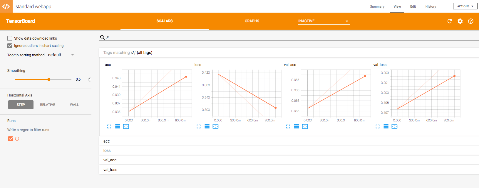Uncheck Ignore outliers in chart scaling
Image resolution: width=479 pixels, height=188 pixels.
pos(10,46)
